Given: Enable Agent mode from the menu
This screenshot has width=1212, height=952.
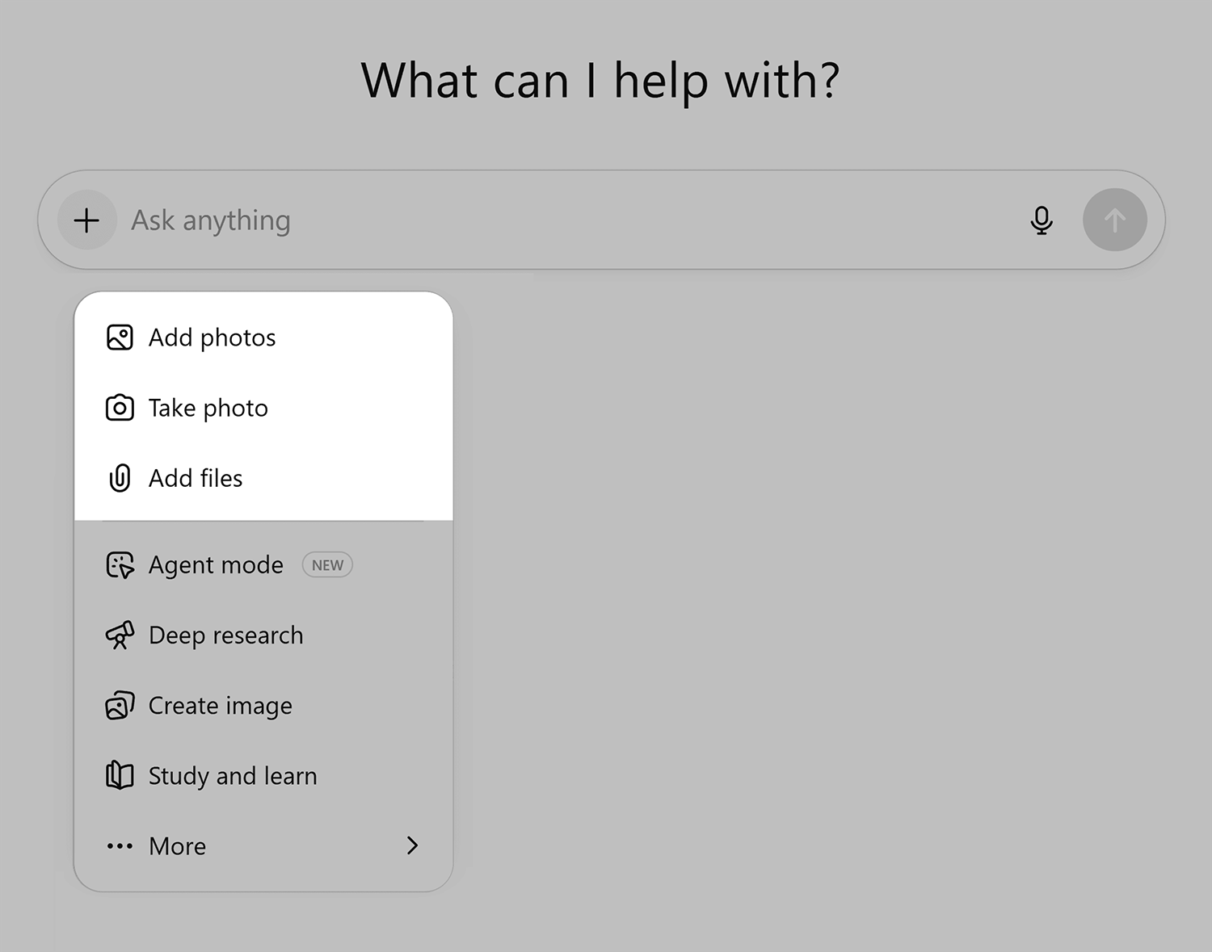Looking at the screenshot, I should [x=263, y=565].
